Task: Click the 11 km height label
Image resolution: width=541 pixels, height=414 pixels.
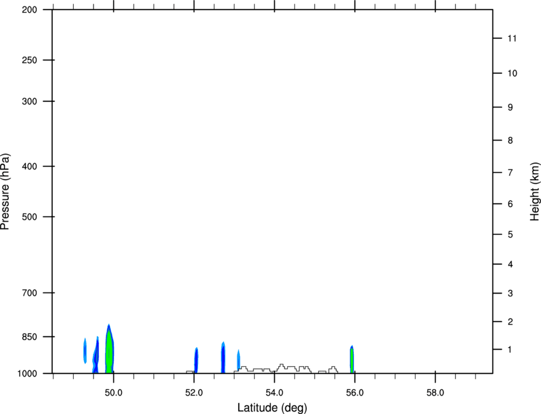Action: tap(512, 38)
